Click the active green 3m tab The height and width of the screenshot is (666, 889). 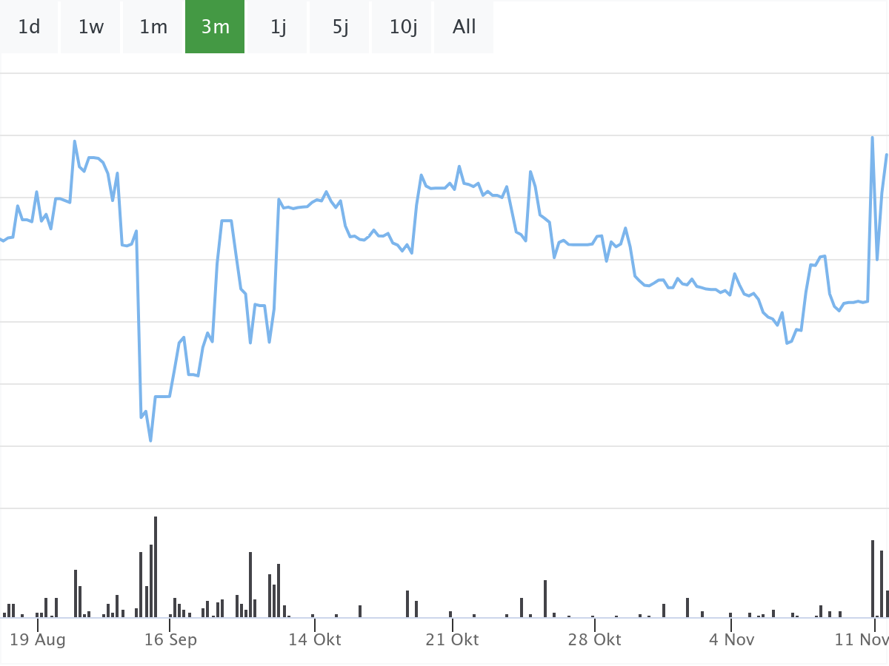pos(215,27)
